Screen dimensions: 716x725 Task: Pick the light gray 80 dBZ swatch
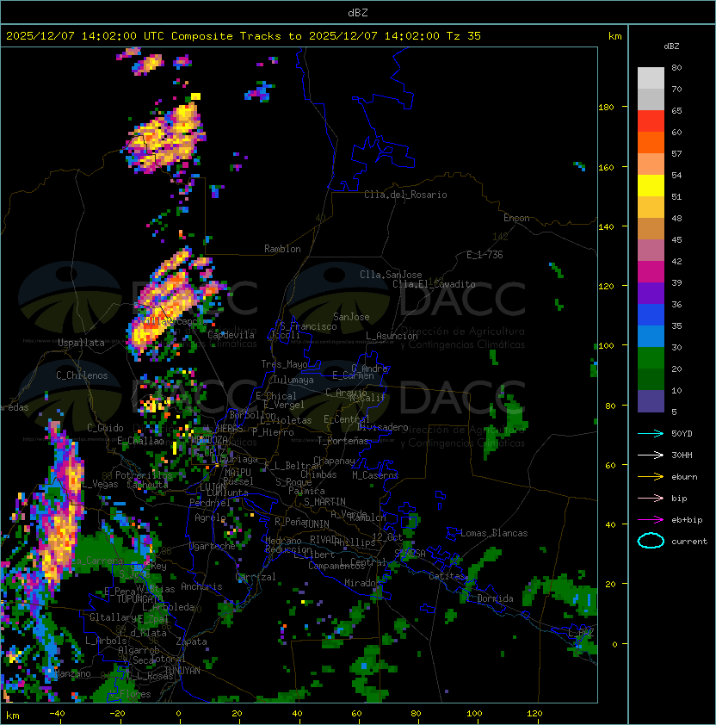(651, 78)
